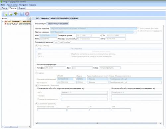Viewport: 166px width, 129px height.
Task: Click into the Найти search field
Action: click(17, 19)
